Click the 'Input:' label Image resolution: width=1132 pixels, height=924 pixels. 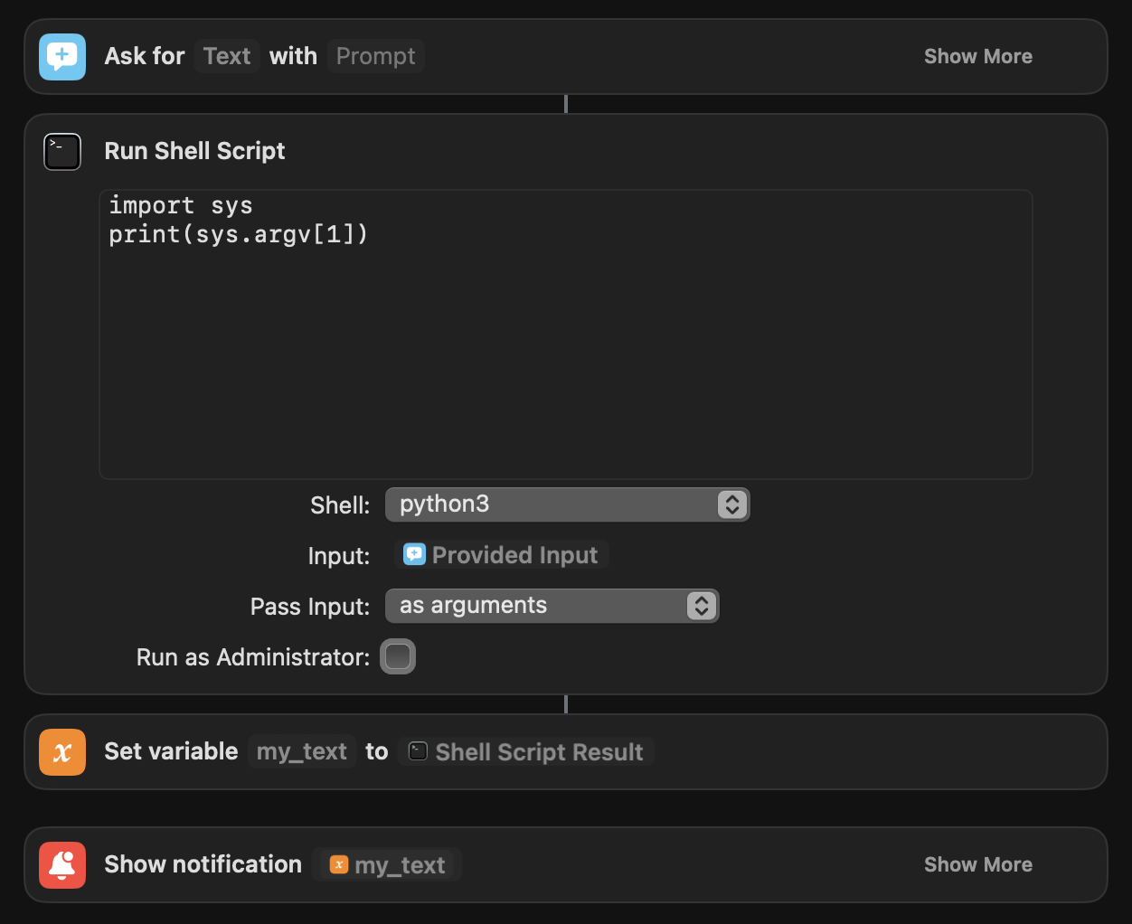pyautogui.click(x=339, y=555)
